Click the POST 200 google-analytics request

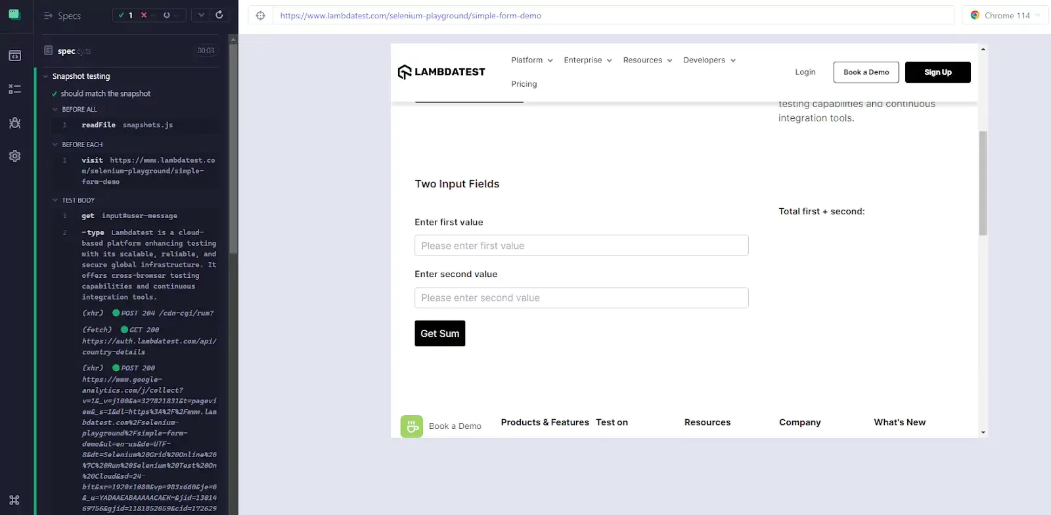[149, 438]
